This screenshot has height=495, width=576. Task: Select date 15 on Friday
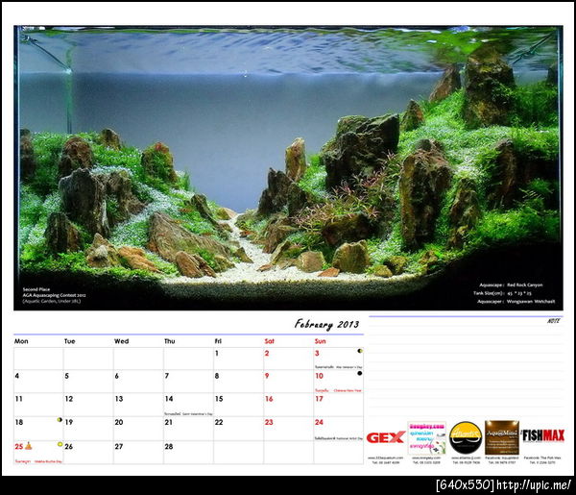click(x=219, y=399)
